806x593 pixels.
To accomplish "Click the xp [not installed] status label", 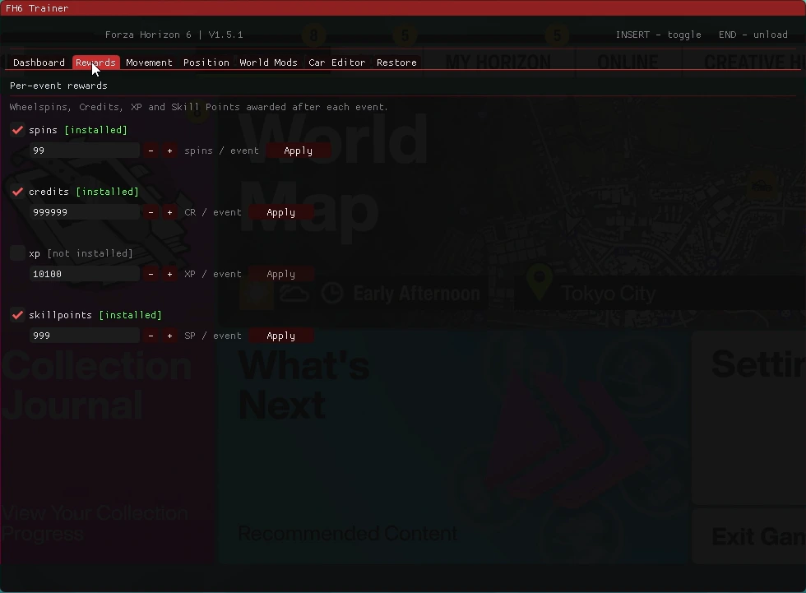I will click(90, 253).
